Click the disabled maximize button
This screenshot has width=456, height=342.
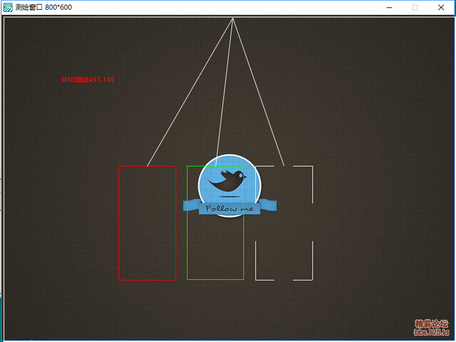coord(415,7)
